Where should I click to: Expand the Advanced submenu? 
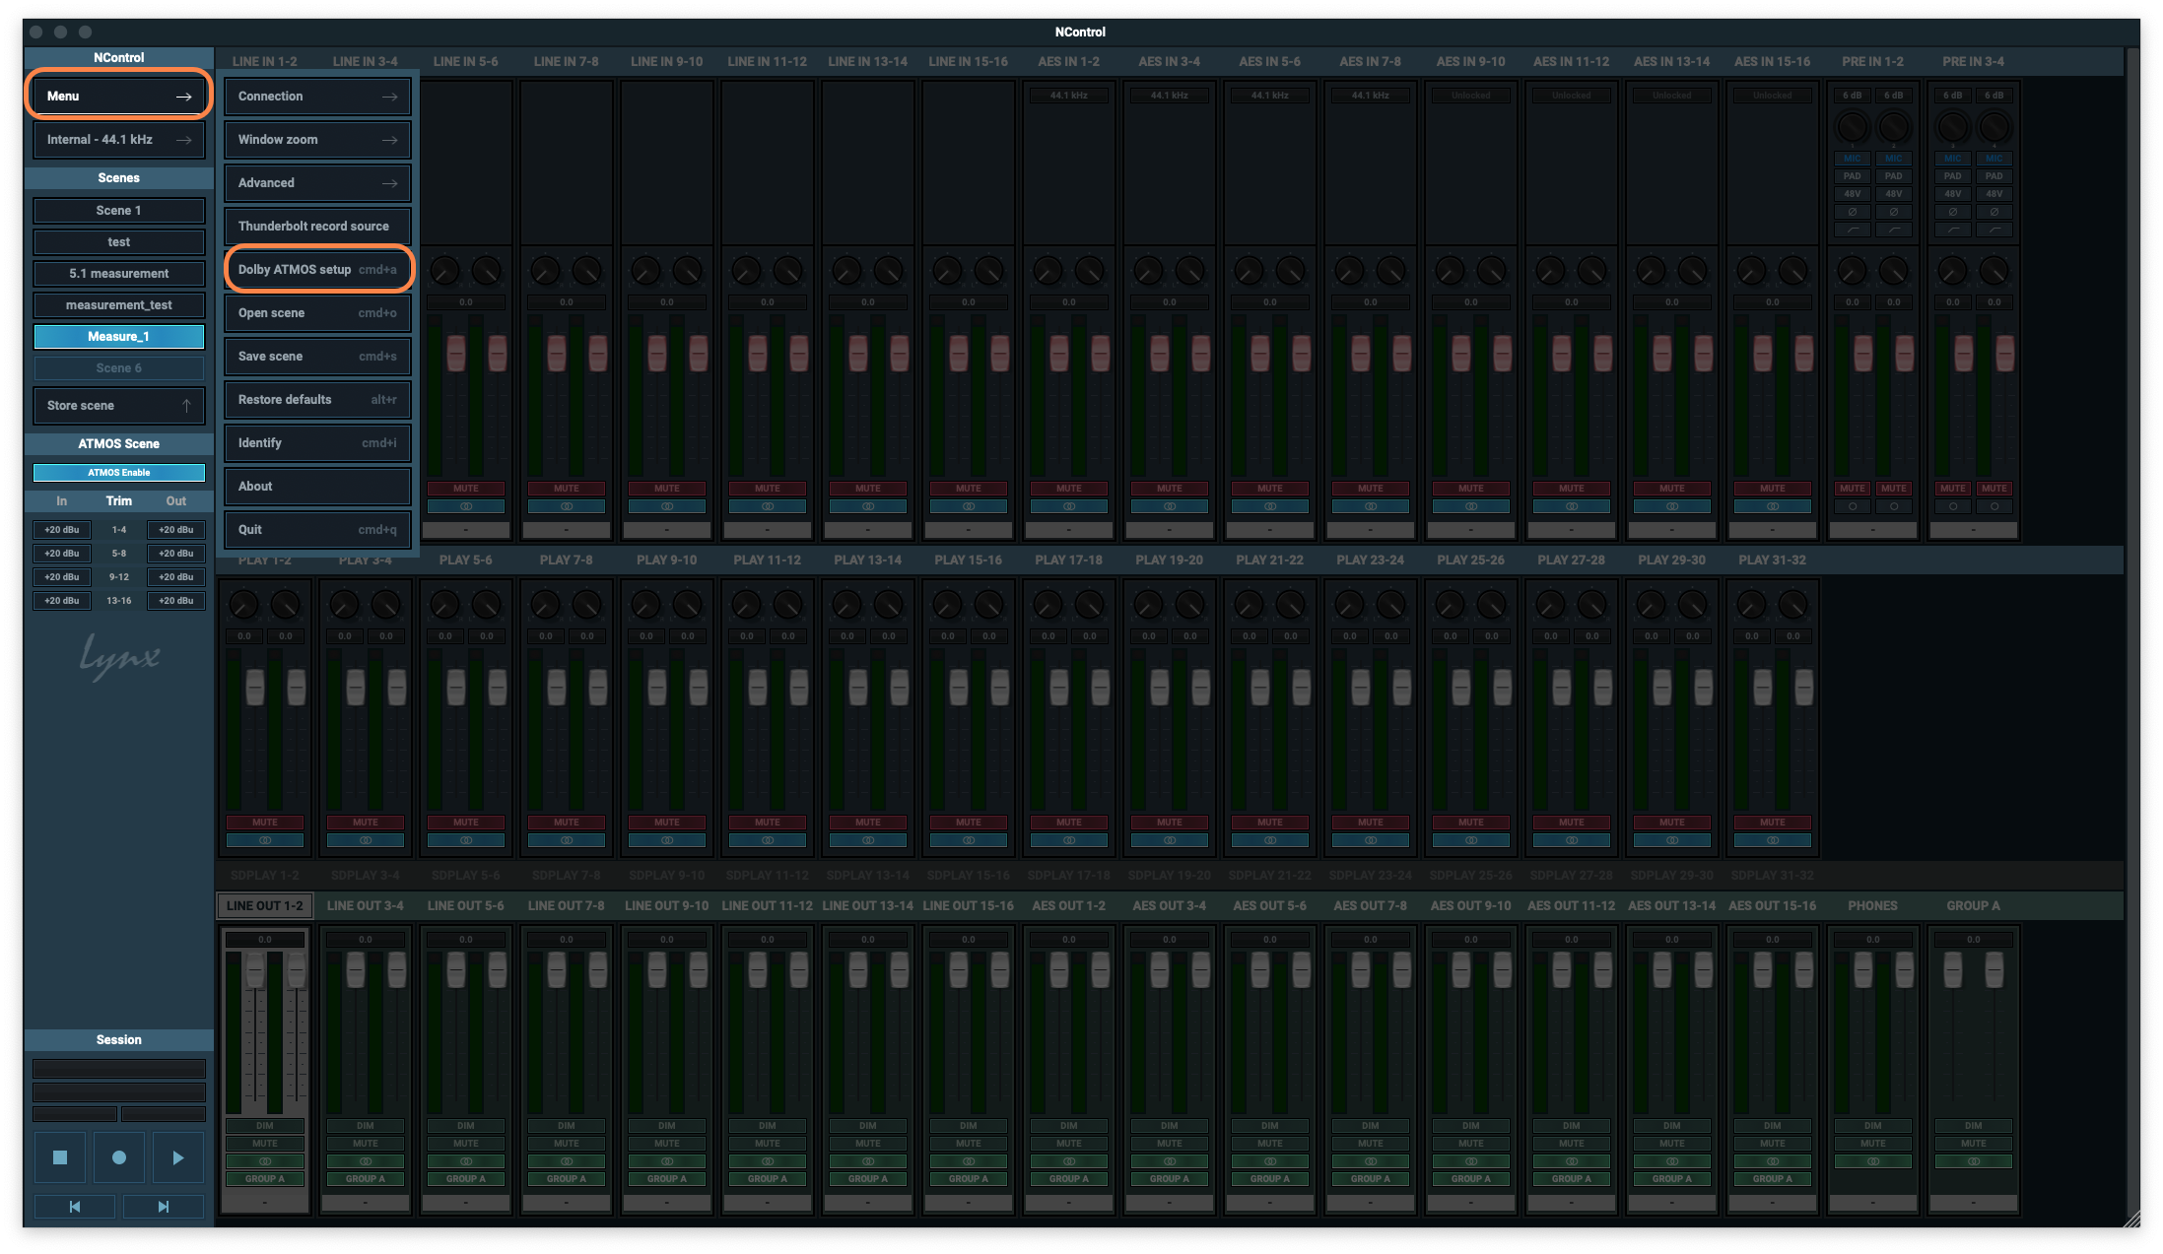point(317,183)
